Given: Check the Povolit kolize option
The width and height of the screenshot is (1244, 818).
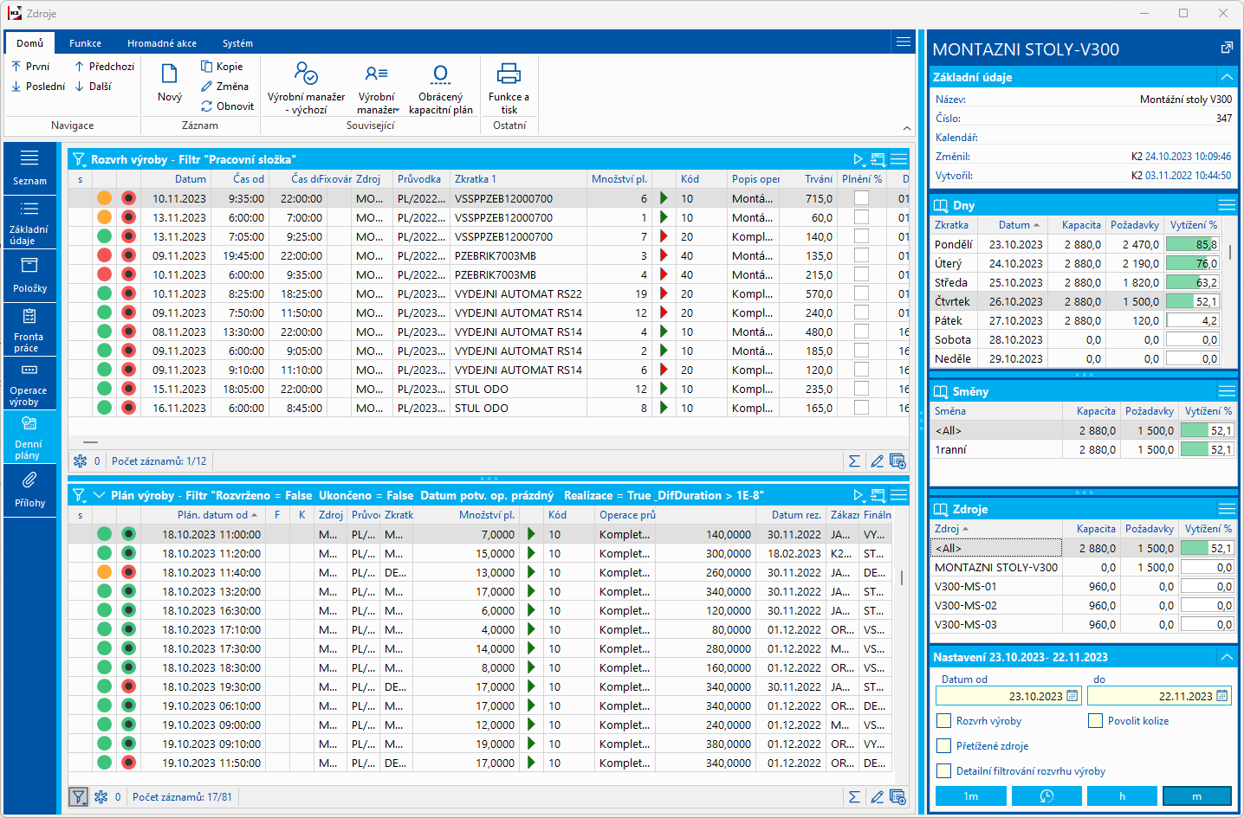Looking at the screenshot, I should click(x=1096, y=721).
